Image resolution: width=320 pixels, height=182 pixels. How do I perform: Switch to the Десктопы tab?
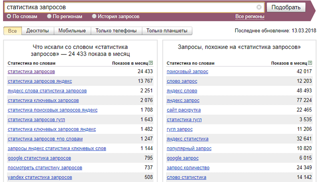tap(38, 31)
